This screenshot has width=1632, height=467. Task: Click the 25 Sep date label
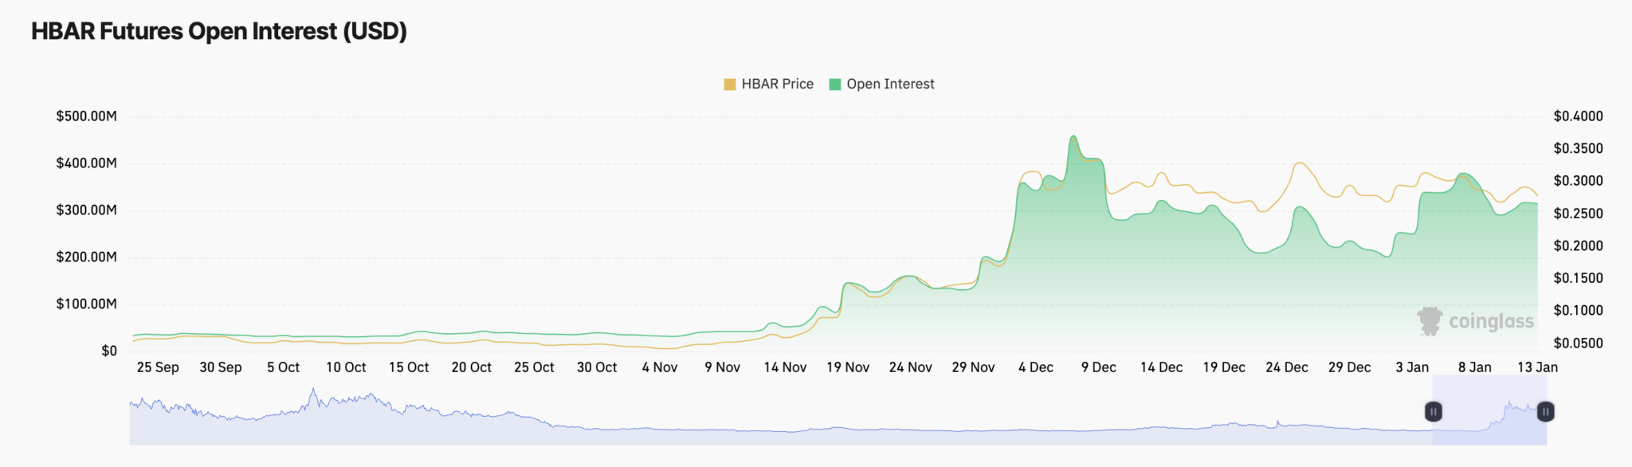[158, 367]
